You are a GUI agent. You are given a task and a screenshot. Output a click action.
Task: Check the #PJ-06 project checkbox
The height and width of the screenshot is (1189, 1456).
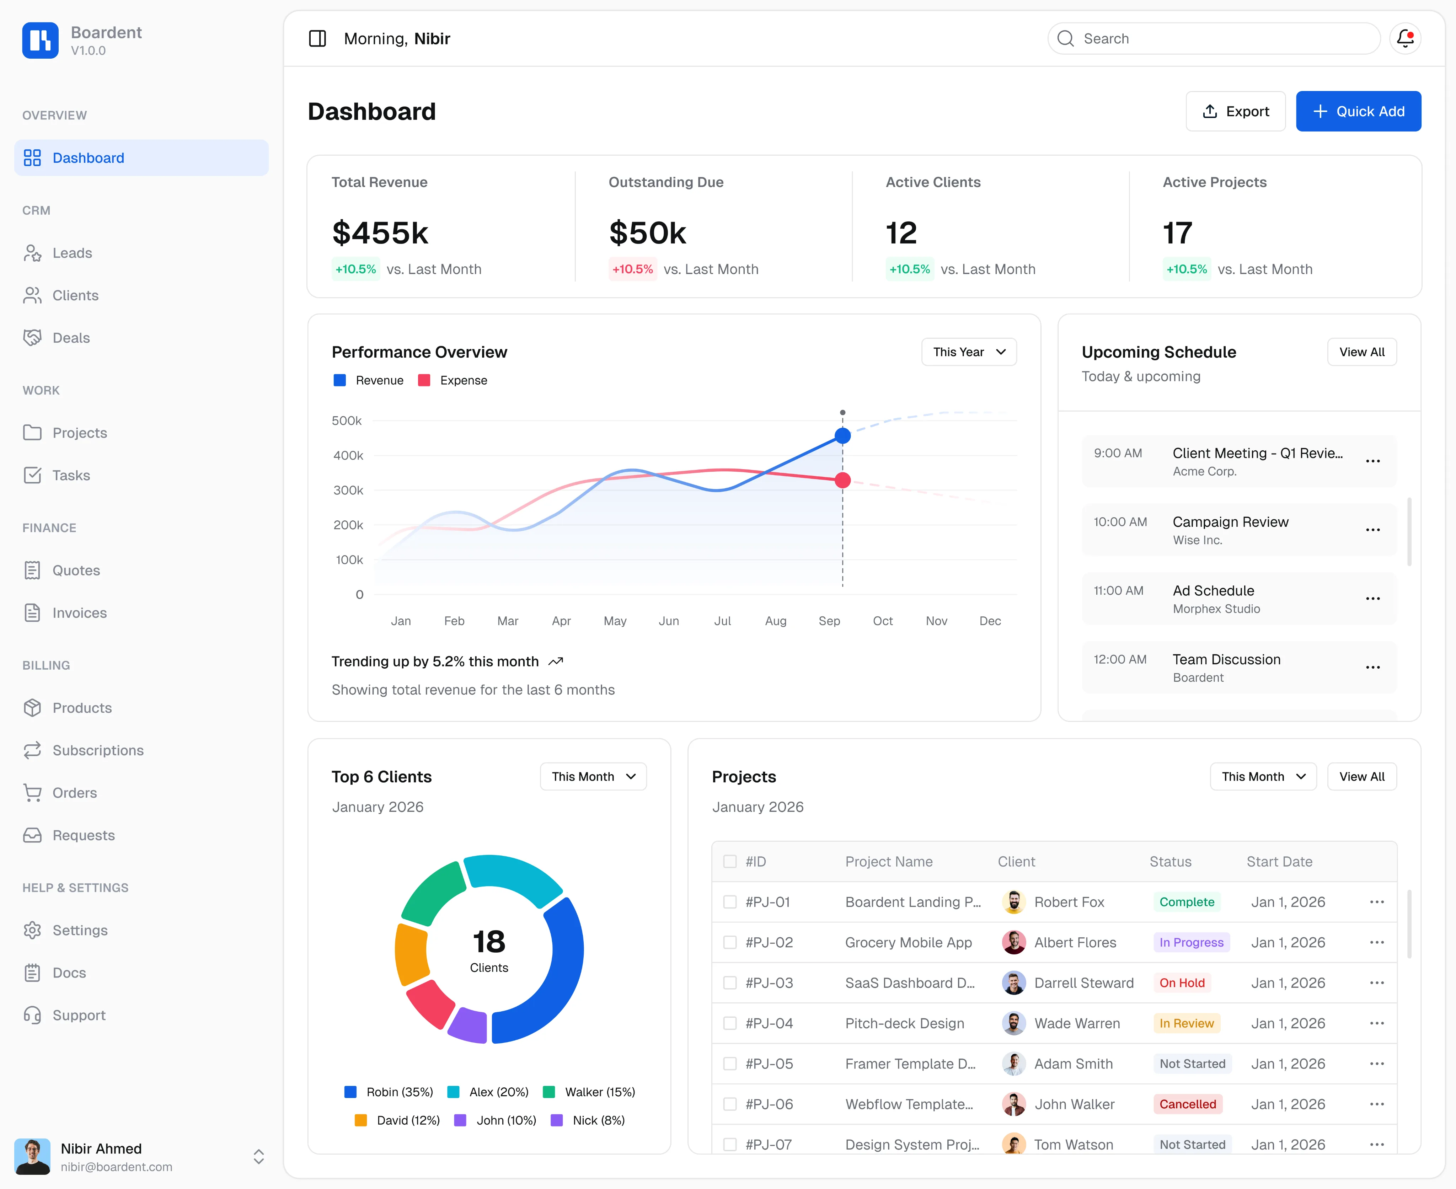[730, 1104]
